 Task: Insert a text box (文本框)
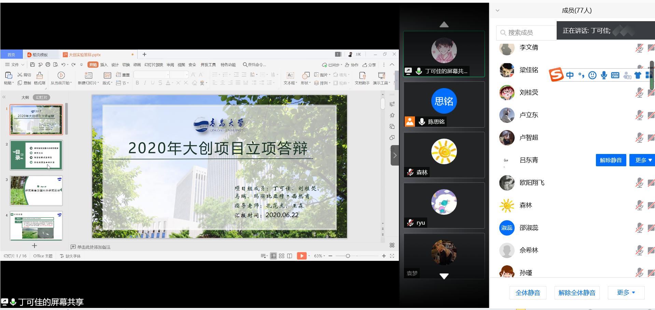[290, 75]
